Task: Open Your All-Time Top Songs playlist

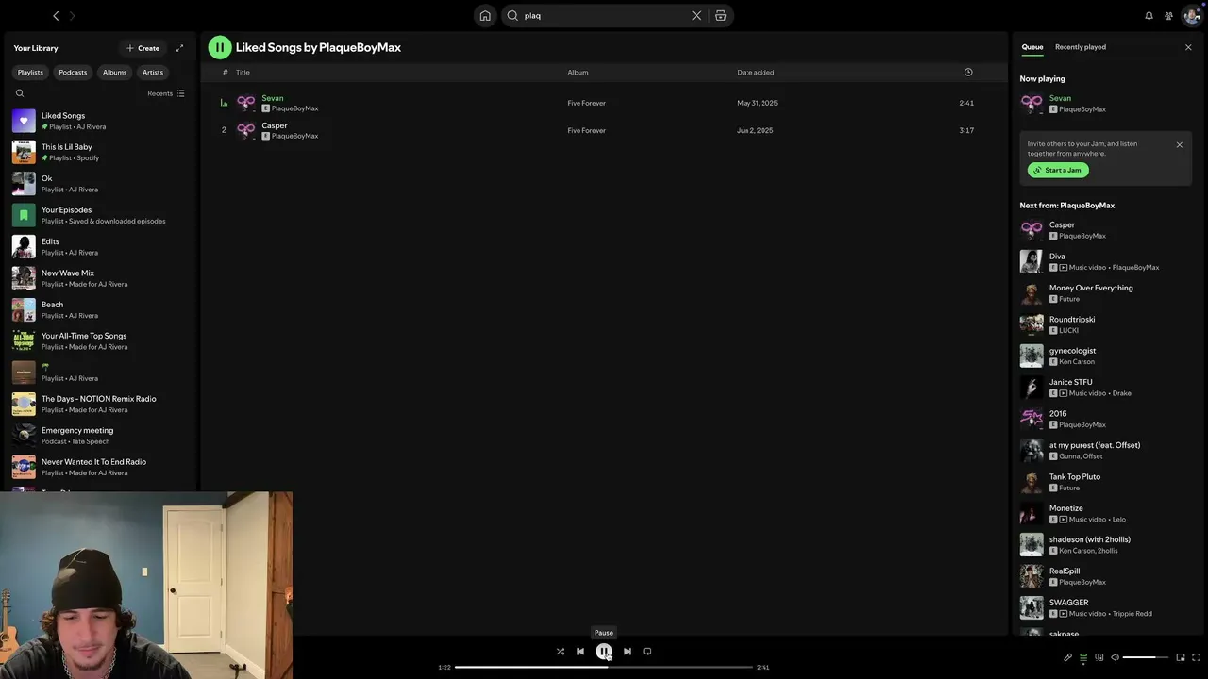Action: pyautogui.click(x=102, y=340)
